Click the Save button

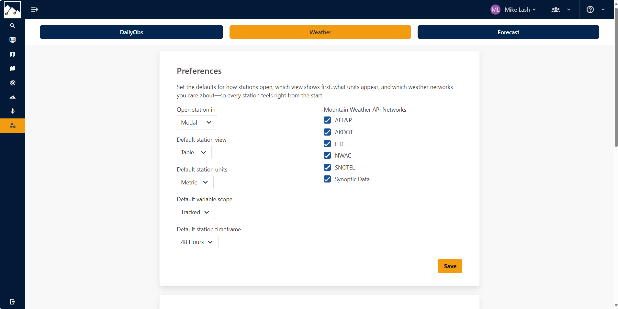(450, 266)
